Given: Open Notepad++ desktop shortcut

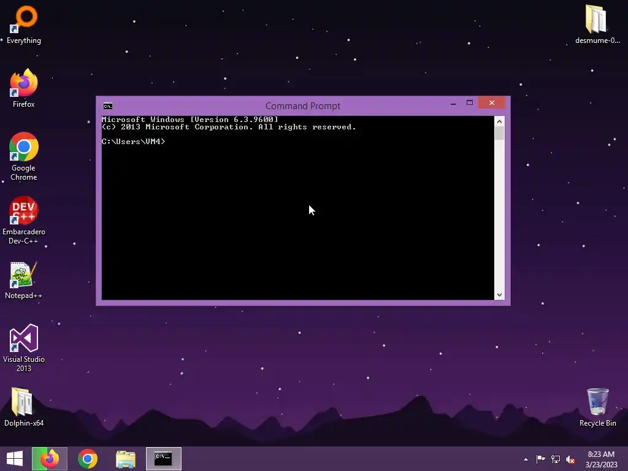Looking at the screenshot, I should [24, 280].
